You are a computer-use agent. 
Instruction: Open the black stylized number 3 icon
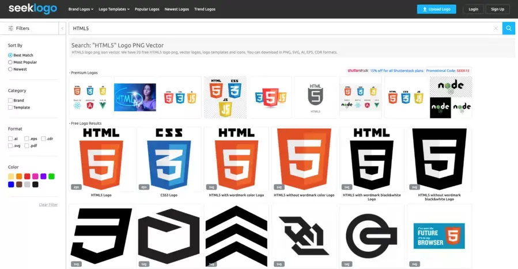click(101, 236)
